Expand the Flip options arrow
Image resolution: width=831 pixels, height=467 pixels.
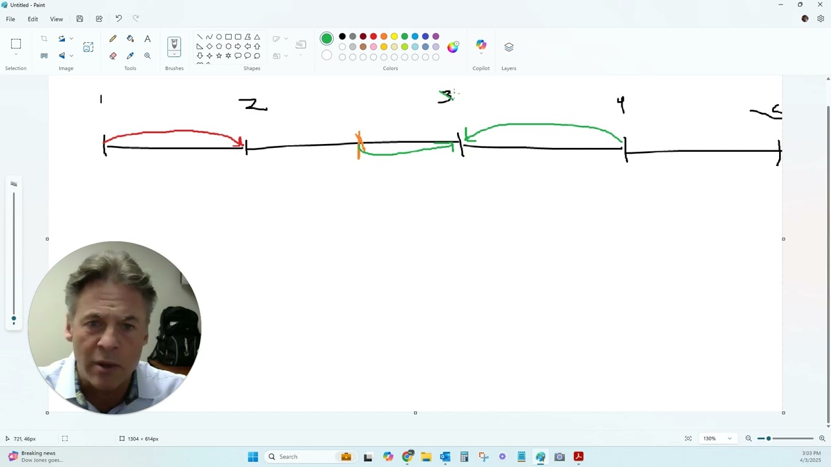(71, 56)
